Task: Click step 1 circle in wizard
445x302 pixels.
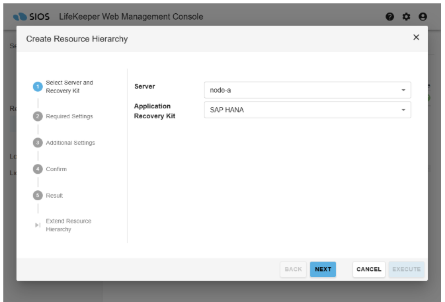Action: pos(38,87)
